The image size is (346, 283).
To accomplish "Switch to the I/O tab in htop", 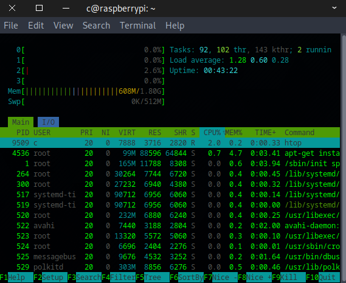I will click(48, 122).
